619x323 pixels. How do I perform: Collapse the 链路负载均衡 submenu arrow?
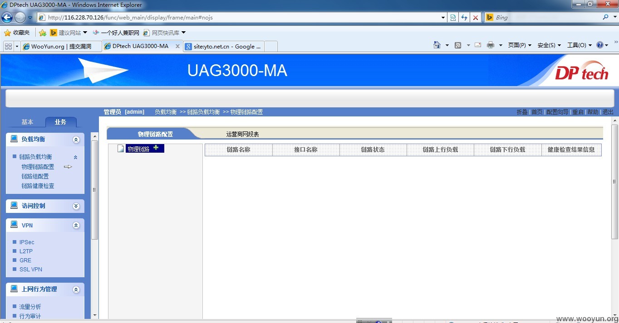75,157
